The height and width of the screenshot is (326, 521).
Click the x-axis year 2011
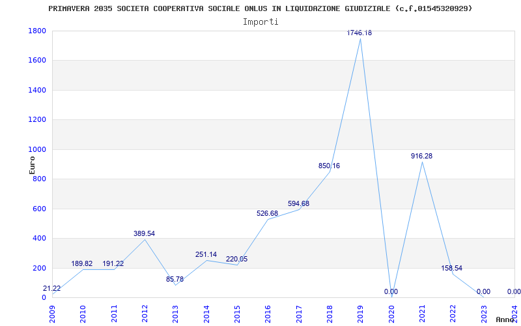tap(114, 314)
